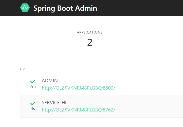Image resolution: width=183 pixels, height=127 pixels.
Task: Select the SERVICE-HI application name
Action: 54,103
